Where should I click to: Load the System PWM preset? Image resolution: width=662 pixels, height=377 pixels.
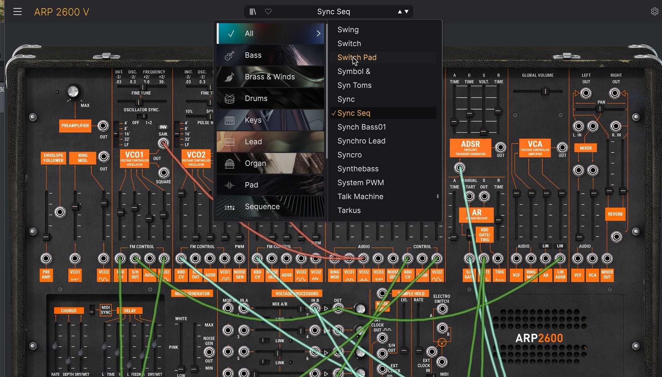pyautogui.click(x=383, y=182)
